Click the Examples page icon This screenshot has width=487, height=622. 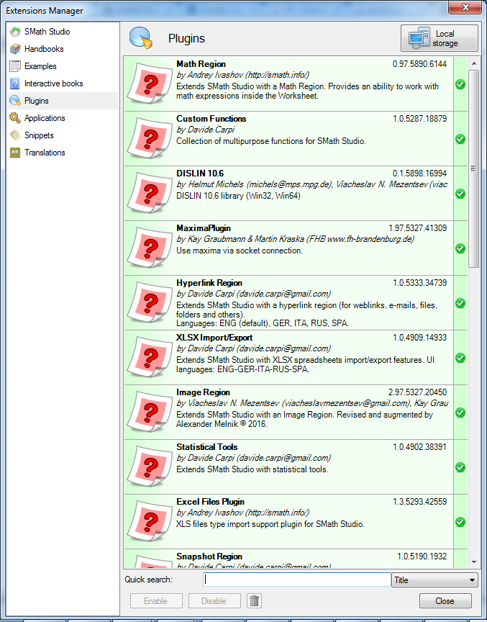(x=15, y=66)
